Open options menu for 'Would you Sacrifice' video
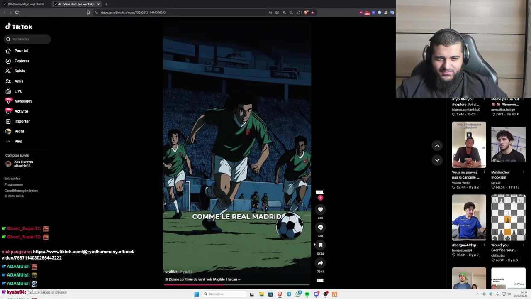The height and width of the screenshot is (299, 531). (x=524, y=245)
